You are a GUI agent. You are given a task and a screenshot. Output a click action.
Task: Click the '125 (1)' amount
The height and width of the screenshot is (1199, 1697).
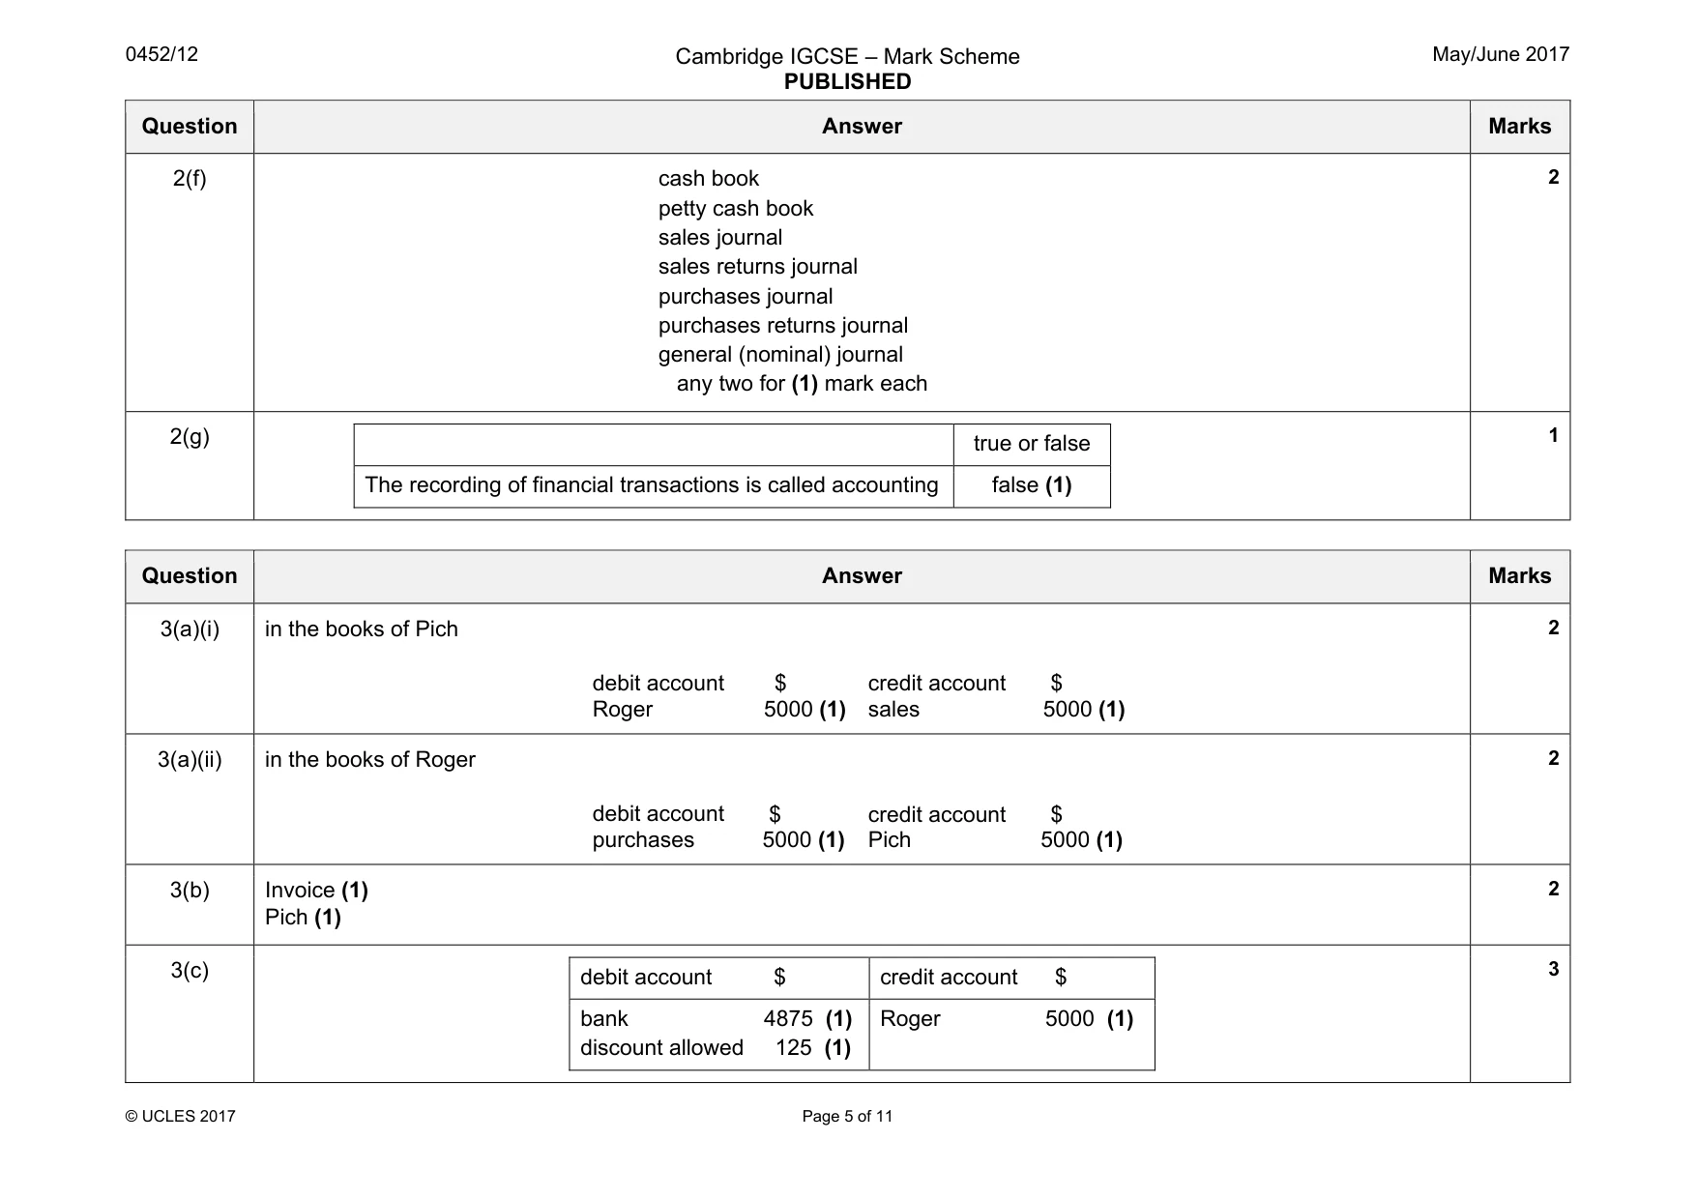(x=813, y=1048)
